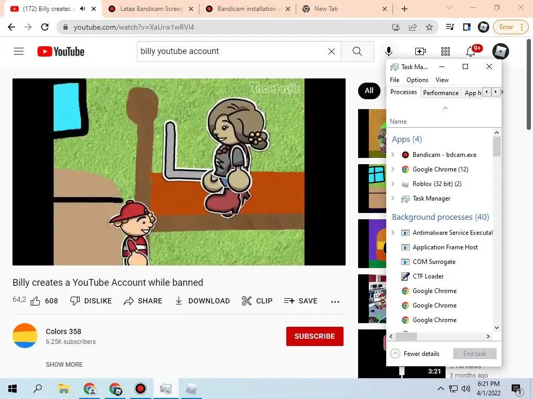
Task: Open the tab search dropdown chevron in Chrome
Action: (x=449, y=7)
